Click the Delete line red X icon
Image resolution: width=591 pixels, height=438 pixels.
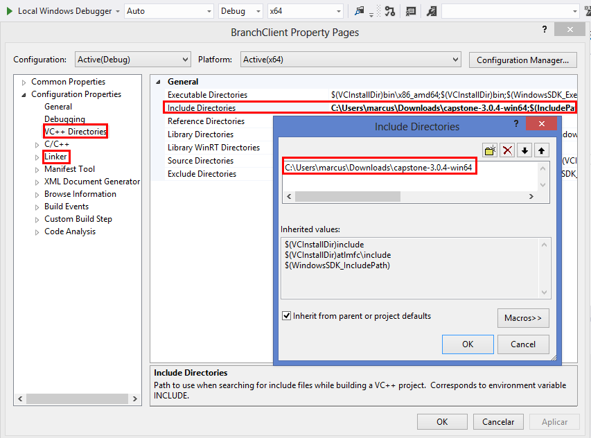[x=507, y=151]
